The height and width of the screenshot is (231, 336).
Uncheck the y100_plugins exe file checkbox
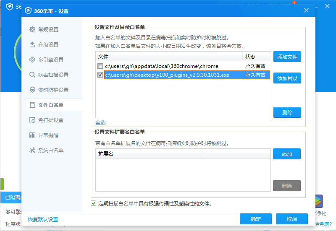point(100,75)
